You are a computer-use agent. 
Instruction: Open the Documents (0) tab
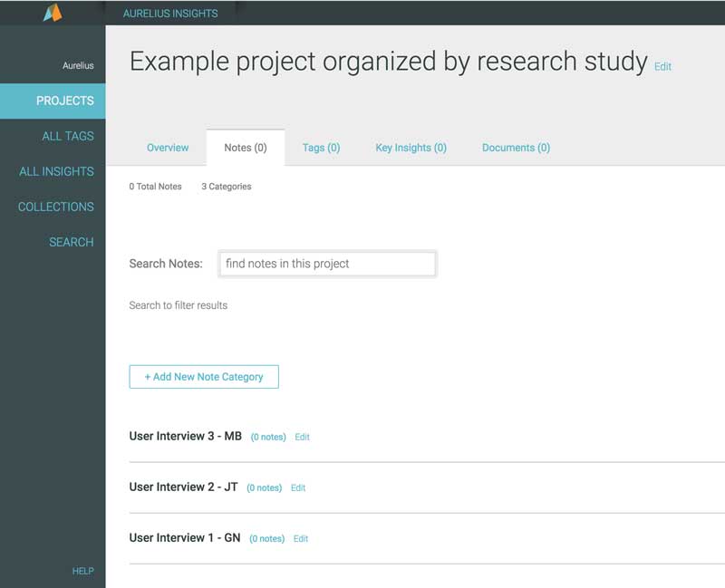(516, 148)
